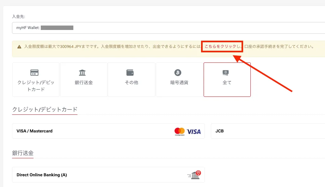325x187 pixels.
Task: Switch to the 暗号通貨 tab label
Action: coord(179,83)
